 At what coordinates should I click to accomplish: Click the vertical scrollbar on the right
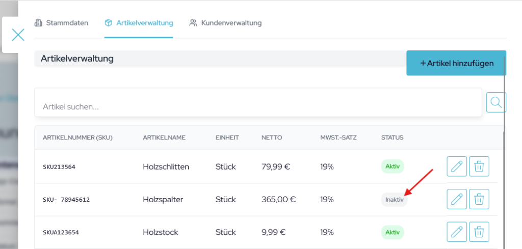[504, 153]
